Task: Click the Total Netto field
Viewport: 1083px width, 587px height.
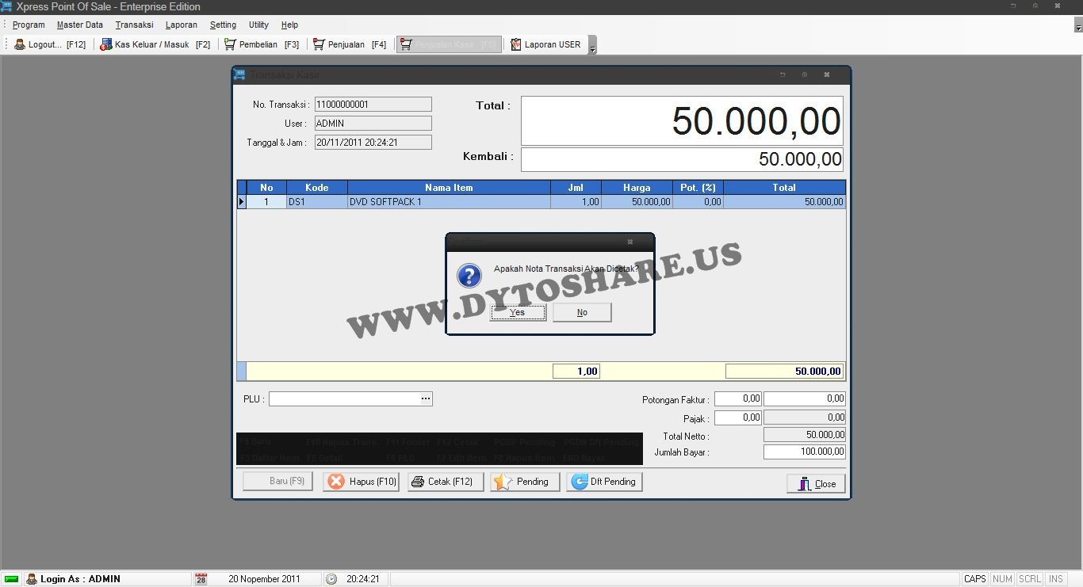Action: (x=805, y=435)
